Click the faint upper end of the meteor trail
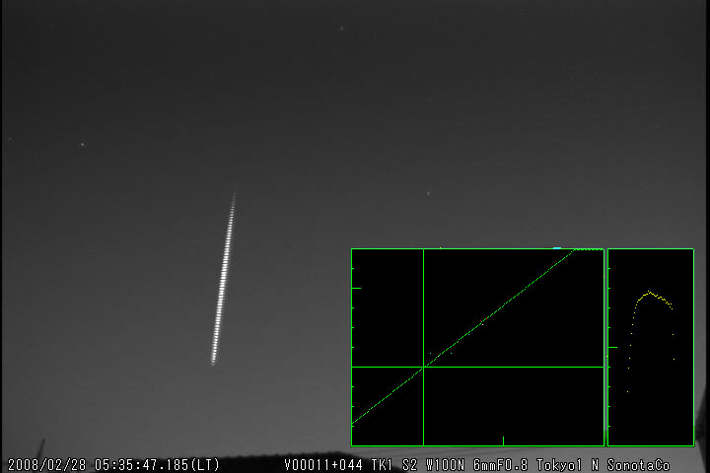 [x=235, y=190]
